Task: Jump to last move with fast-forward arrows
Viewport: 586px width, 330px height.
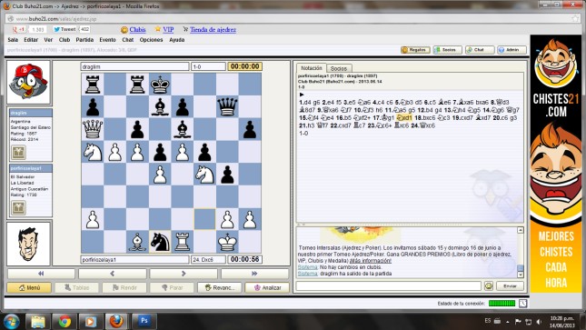Action: click(254, 274)
